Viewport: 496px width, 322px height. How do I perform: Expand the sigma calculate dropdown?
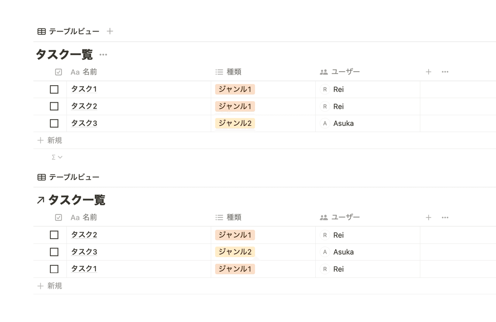(57, 157)
